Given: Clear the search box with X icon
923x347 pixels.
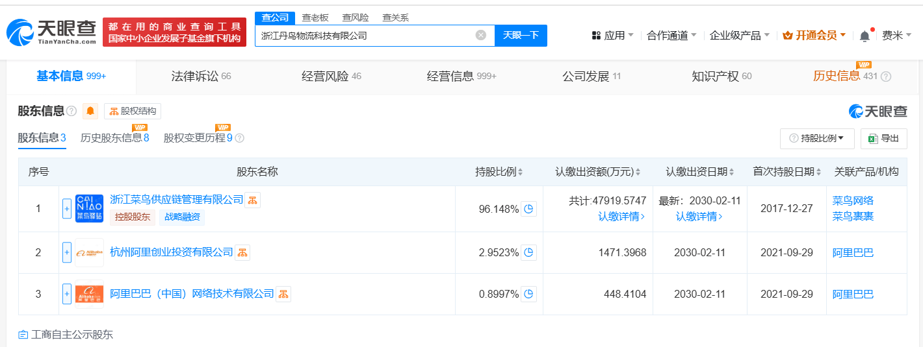Looking at the screenshot, I should coord(480,36).
